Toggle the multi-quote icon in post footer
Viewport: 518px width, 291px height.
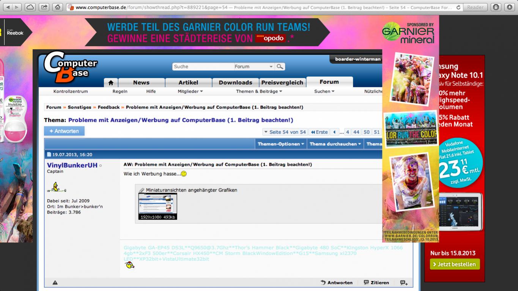pos(404,283)
